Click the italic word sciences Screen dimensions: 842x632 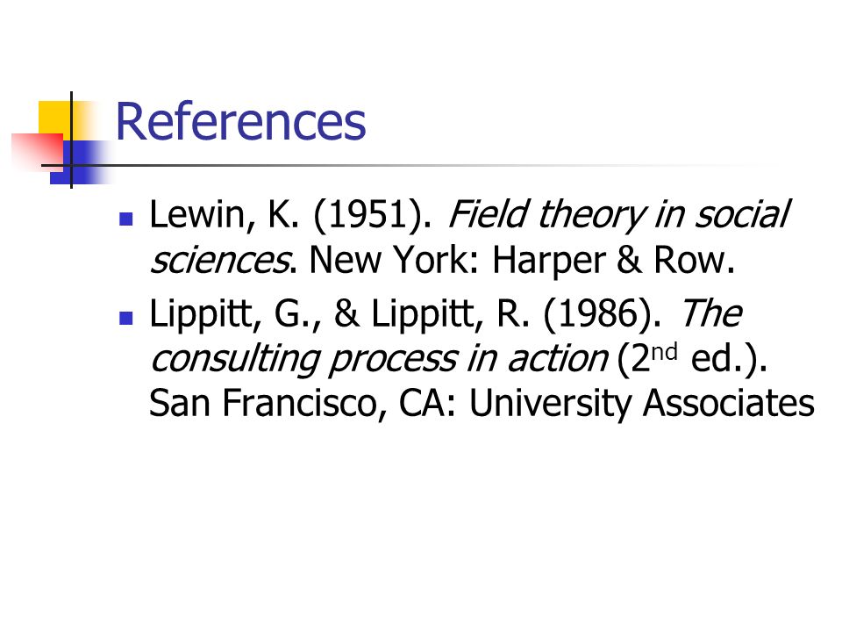pos(219,261)
